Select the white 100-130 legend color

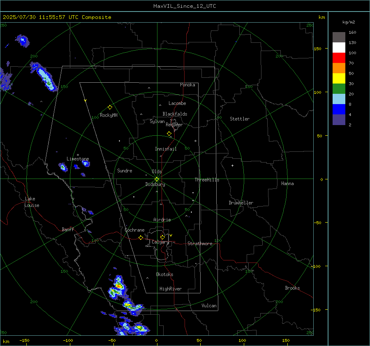point(339,48)
